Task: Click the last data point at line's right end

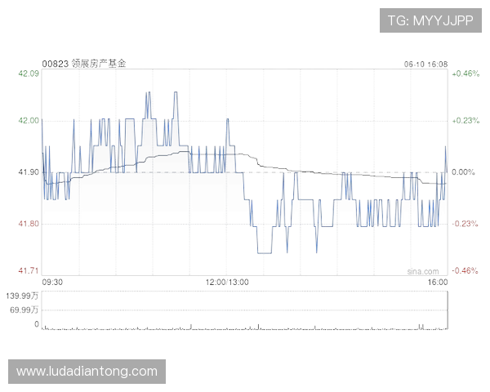Action: tap(447, 145)
